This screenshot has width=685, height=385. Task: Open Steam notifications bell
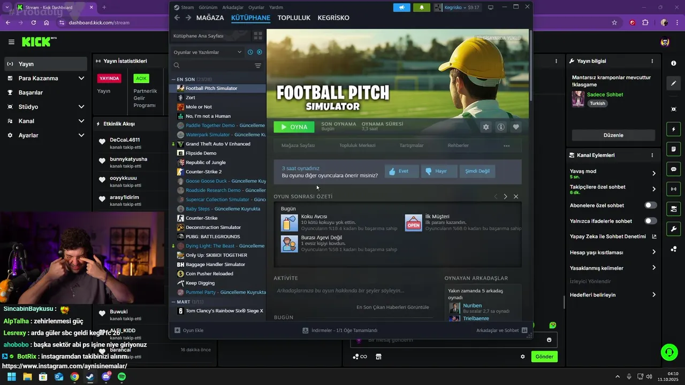(x=421, y=7)
